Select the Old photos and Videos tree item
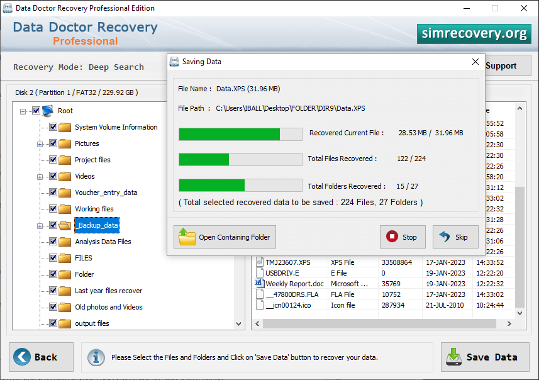 (109, 307)
